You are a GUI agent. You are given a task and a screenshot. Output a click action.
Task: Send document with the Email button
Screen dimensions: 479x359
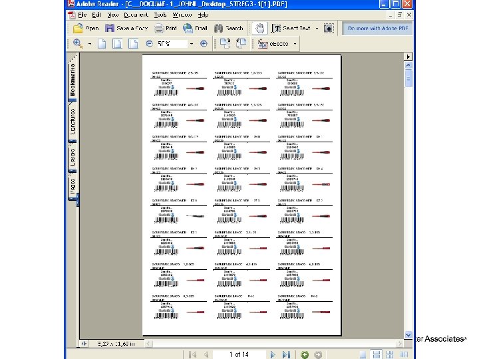[195, 29]
